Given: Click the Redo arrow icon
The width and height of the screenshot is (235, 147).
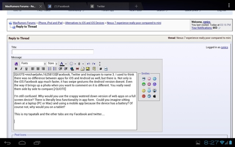Looking at the screenshot, I should (x=94, y=64).
